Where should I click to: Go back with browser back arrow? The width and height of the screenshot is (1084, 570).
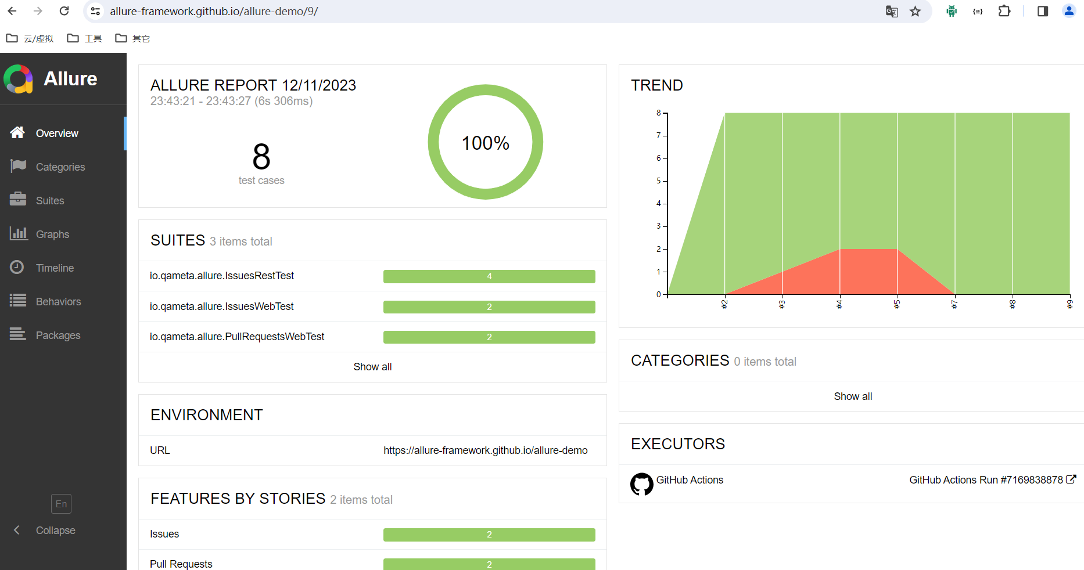click(x=12, y=11)
